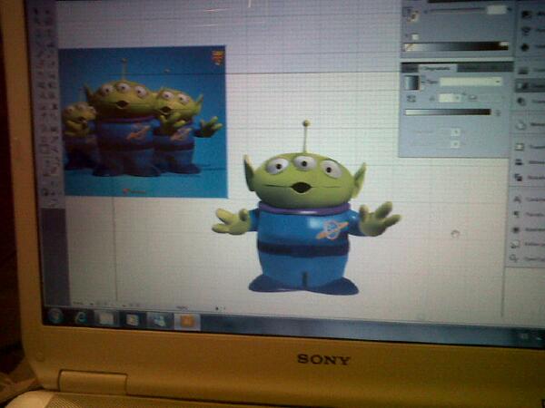Switch to the orange Illustrator taskbar button

click(x=187, y=321)
